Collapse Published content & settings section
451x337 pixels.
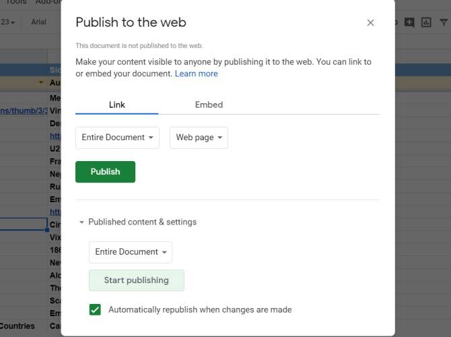(x=81, y=222)
